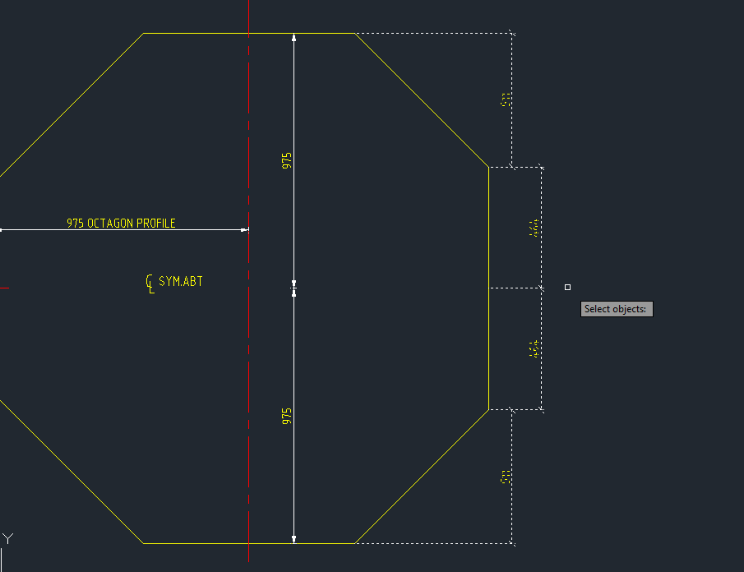This screenshot has width=744, height=572.
Task: Click the arrowhead of the OCTAGON PROFILE dimension
Action: pyautogui.click(x=244, y=230)
